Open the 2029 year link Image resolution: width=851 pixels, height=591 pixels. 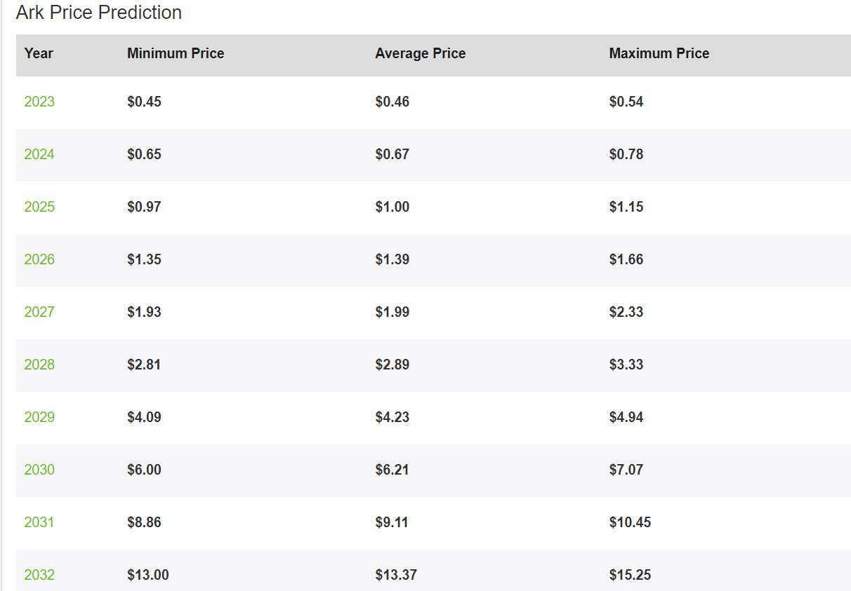(39, 417)
